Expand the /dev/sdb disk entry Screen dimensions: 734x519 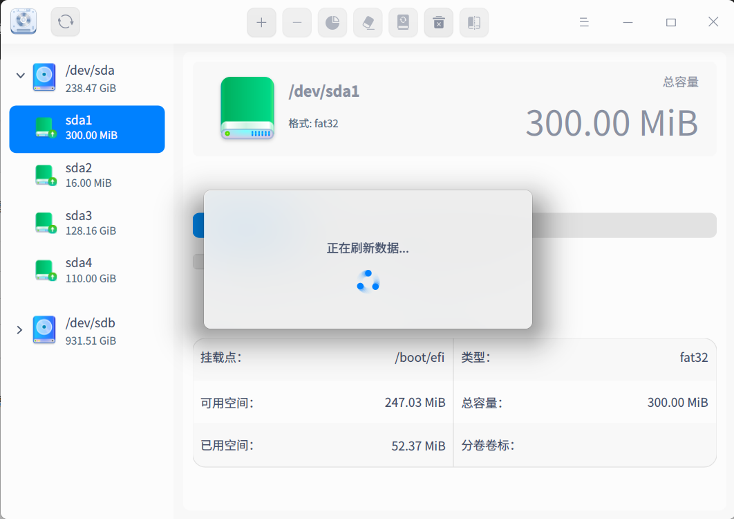point(19,329)
